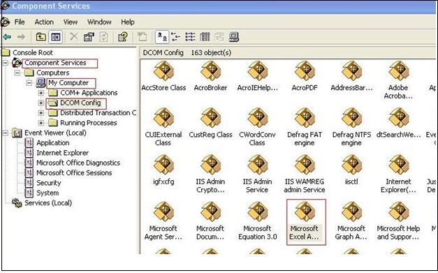The height and width of the screenshot is (273, 438).
Task: Open the Internet Explorer event log
Action: pos(63,153)
